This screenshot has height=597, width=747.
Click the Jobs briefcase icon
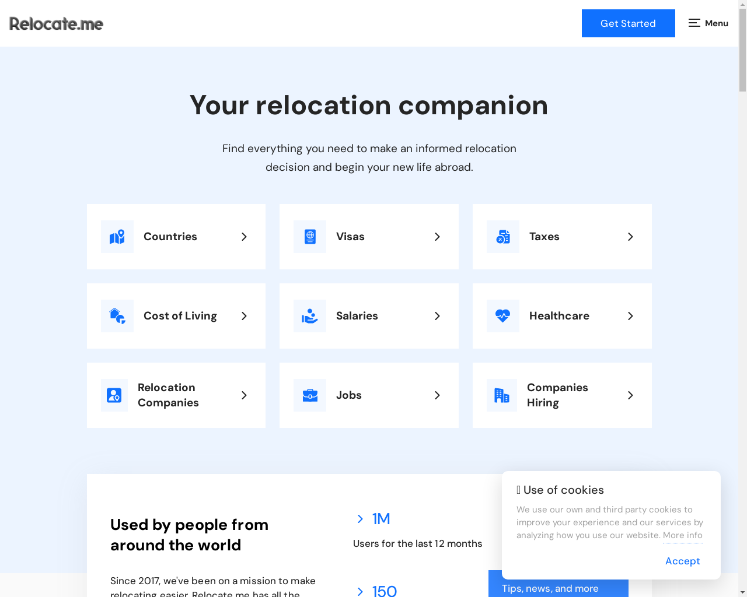pos(310,395)
